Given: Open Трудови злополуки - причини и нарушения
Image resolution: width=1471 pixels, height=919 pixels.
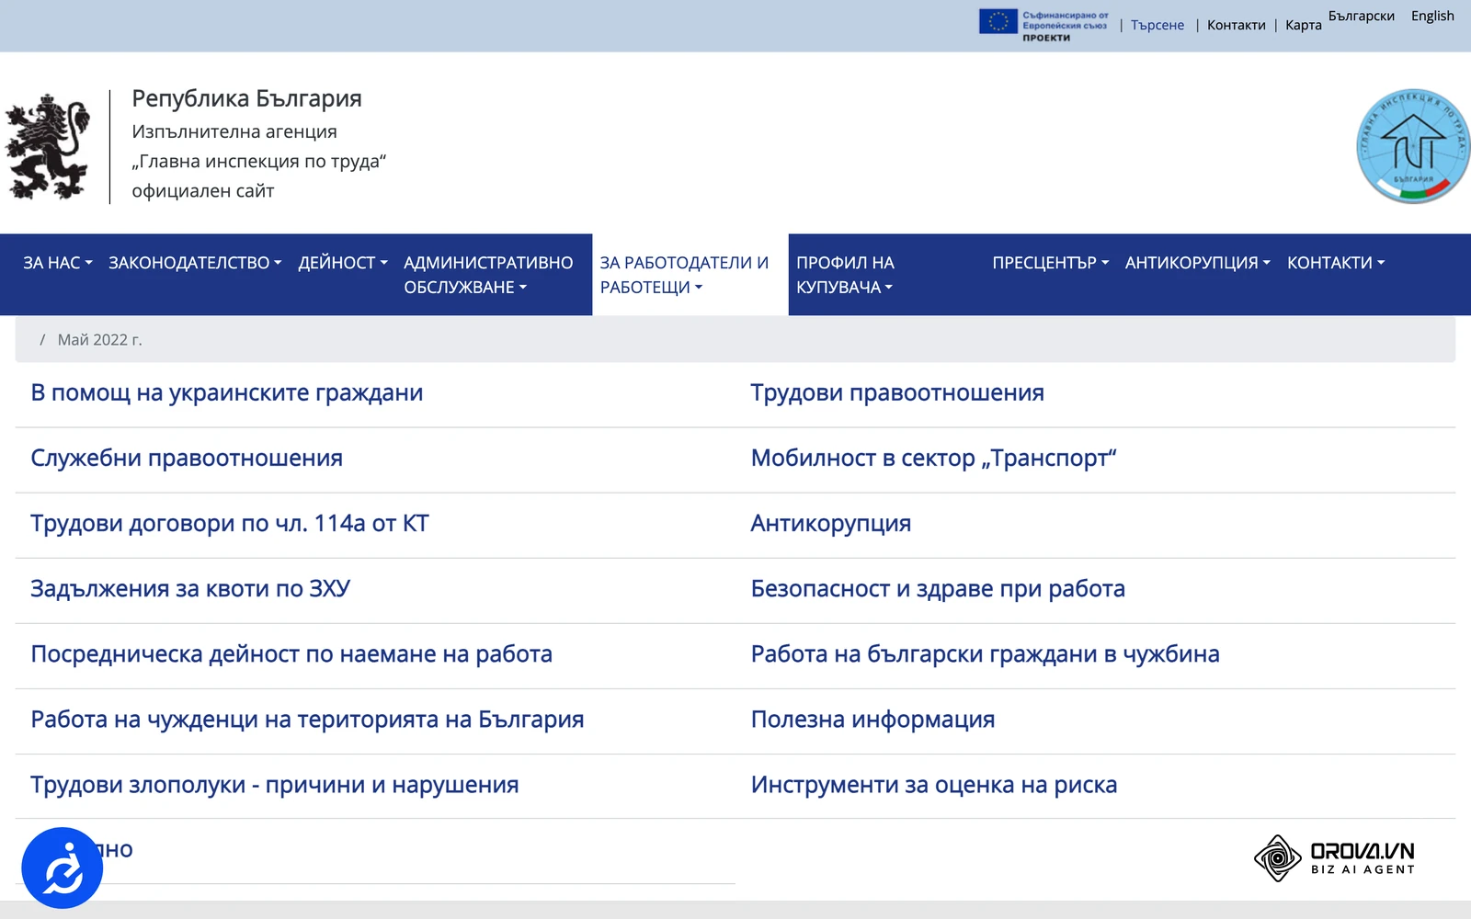Looking at the screenshot, I should 275,785.
